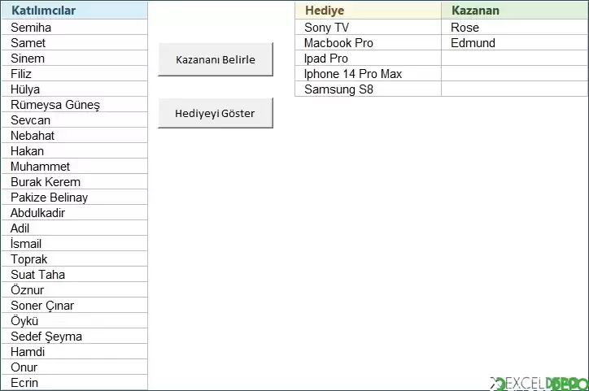Select the Hakan cell

coord(74,150)
